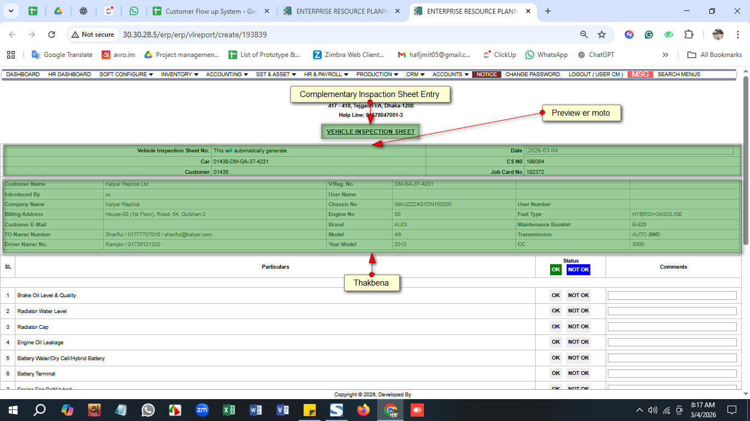This screenshot has width=750, height=421.
Task: Bookmark this page using the star icon
Action: pyautogui.click(x=602, y=35)
